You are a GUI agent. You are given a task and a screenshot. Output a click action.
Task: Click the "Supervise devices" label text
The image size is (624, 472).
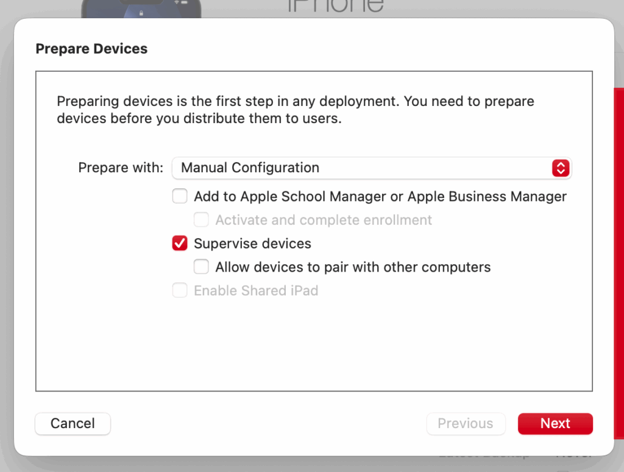(252, 244)
